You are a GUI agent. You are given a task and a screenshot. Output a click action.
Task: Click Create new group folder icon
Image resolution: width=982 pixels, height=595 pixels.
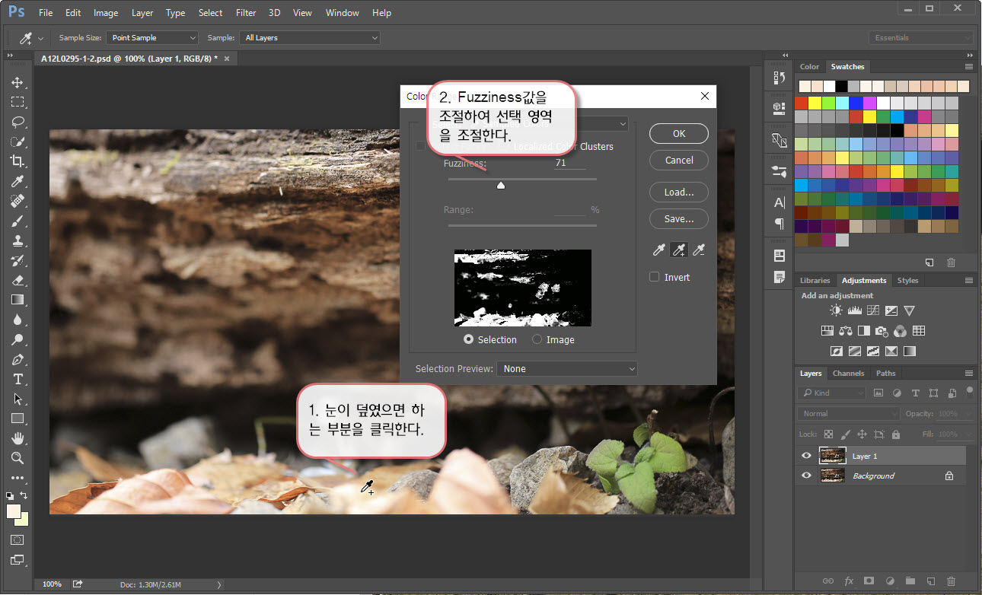(910, 581)
